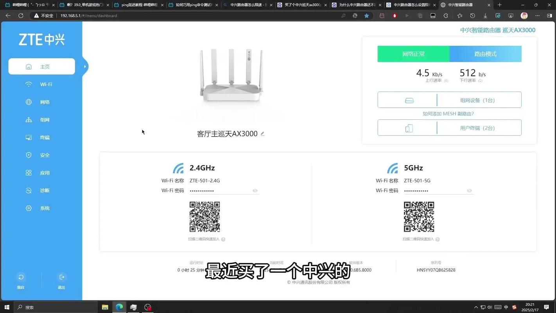The image size is (556, 313).
Task: Click the 2.4GHz Wi-Fi signal icon
Action: tap(178, 168)
